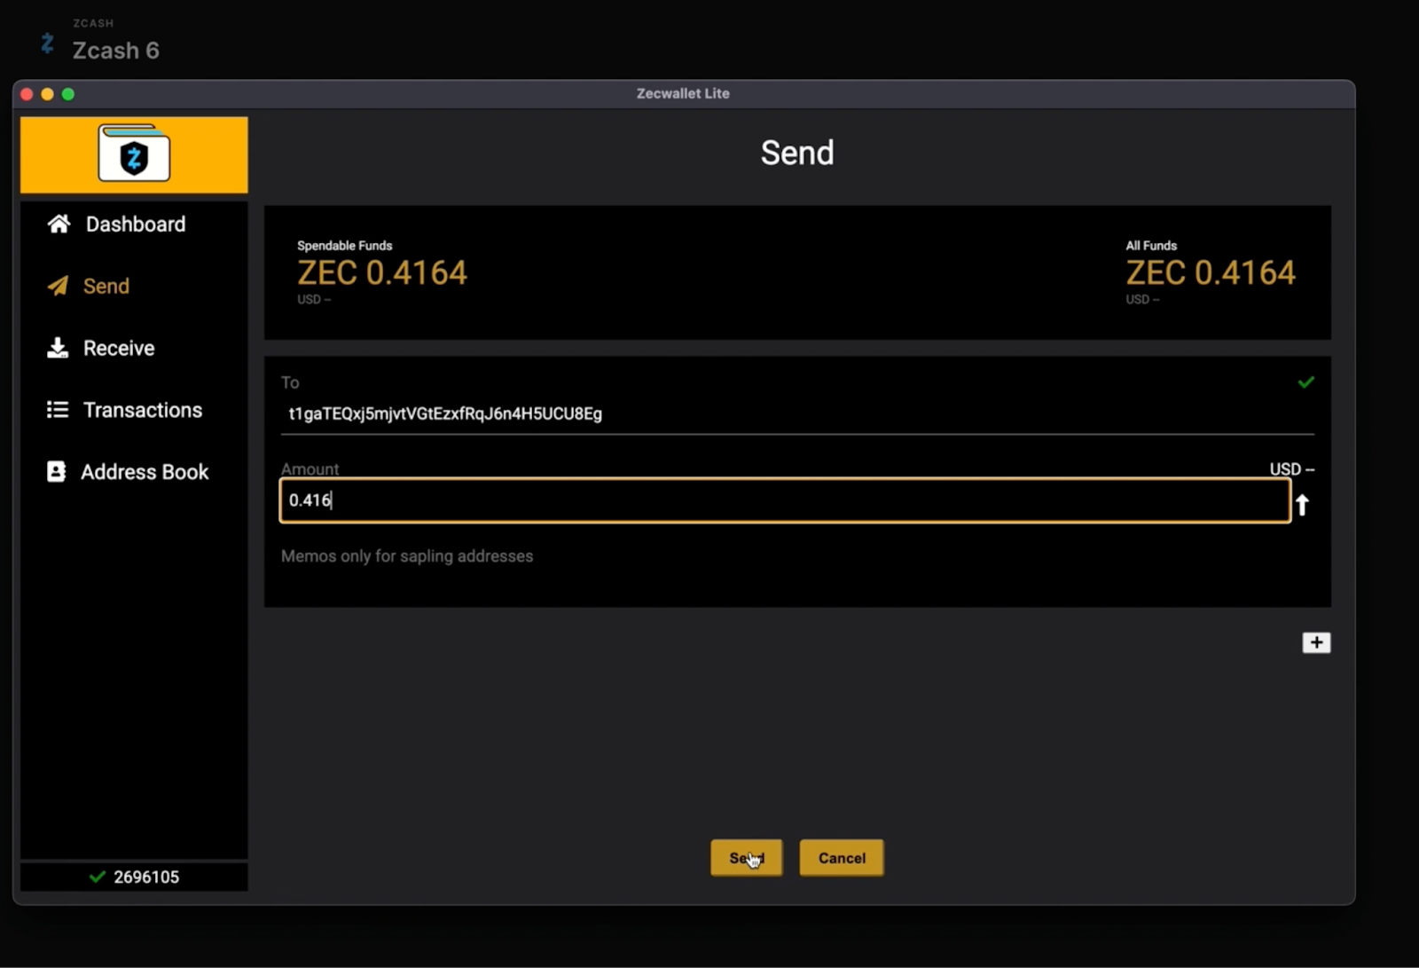Image resolution: width=1419 pixels, height=968 pixels.
Task: Click Spendable Funds ZEC 0.4164 value
Action: [x=382, y=273]
